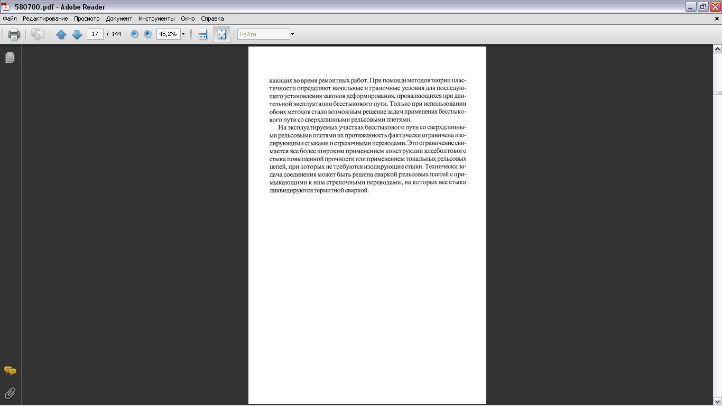The height and width of the screenshot is (406, 722).
Task: Click the Print icon in toolbar
Action: [14, 34]
